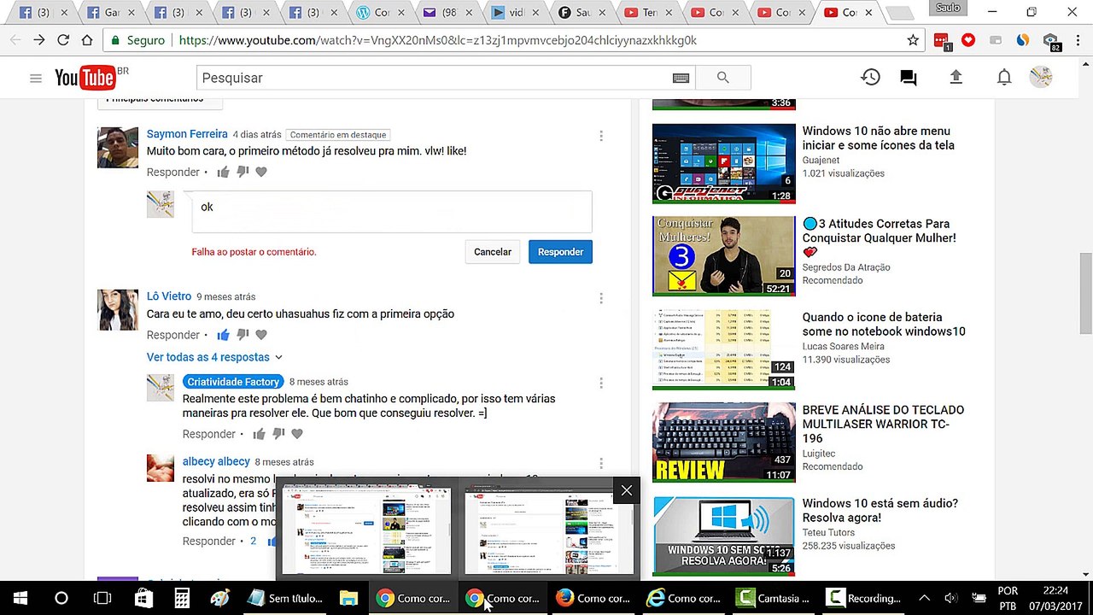This screenshot has width=1093, height=615.
Task: Bookmark this page with the star
Action: tap(913, 40)
